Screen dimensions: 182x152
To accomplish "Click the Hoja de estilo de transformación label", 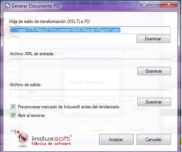I will pyautogui.click(x=50, y=21).
